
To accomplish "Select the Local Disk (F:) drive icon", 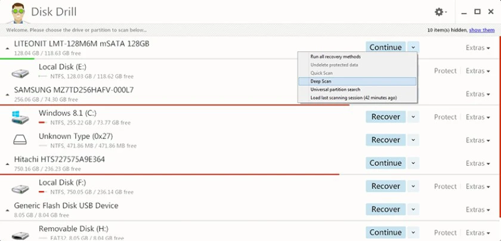I will [x=20, y=189].
